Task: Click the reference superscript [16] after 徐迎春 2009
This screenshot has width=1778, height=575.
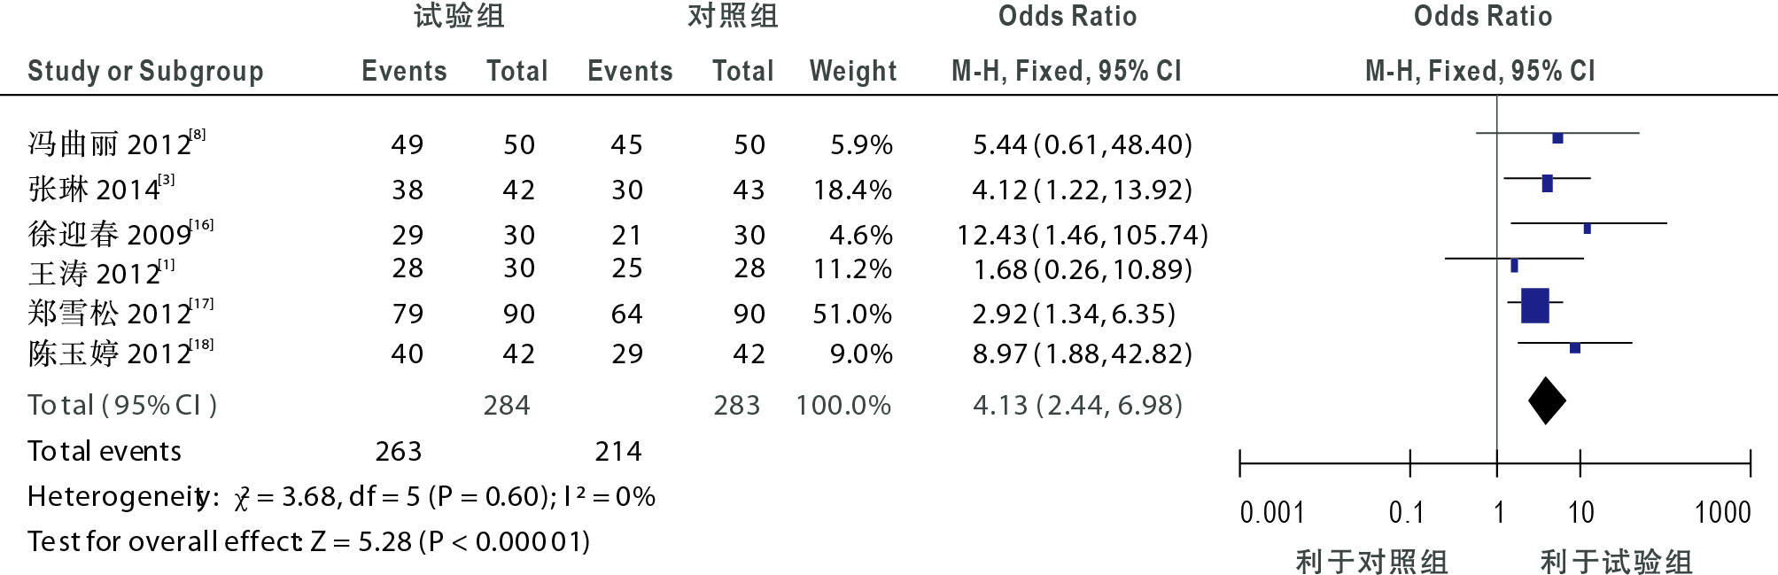Action: 202,224
